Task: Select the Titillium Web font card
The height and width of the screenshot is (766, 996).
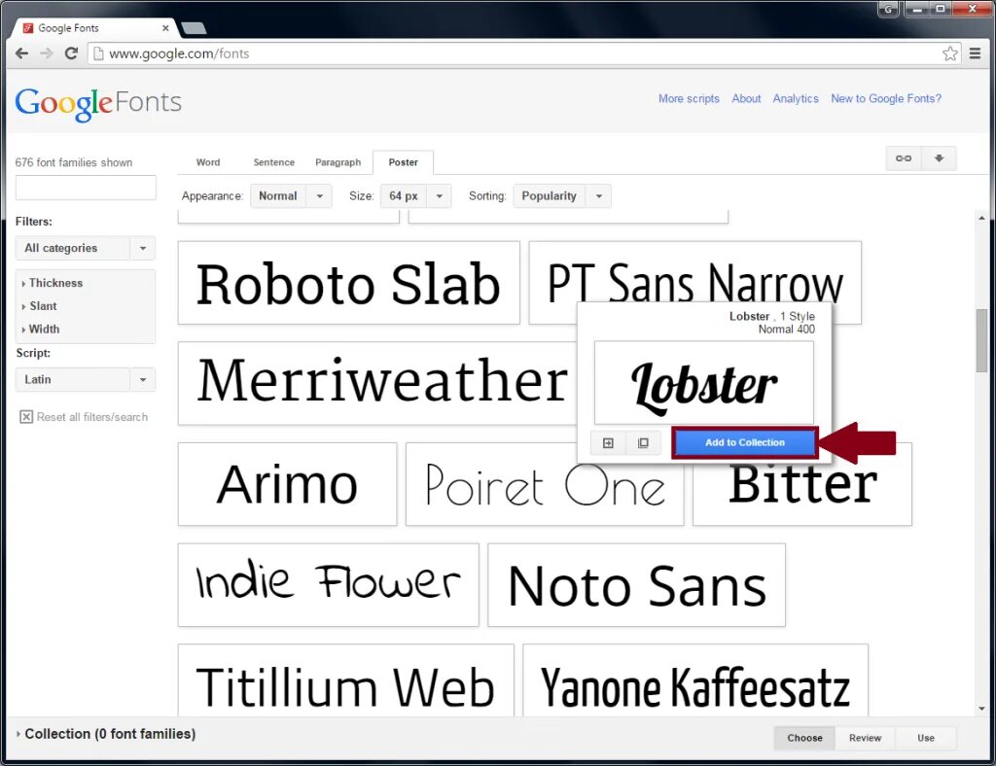Action: 345,681
